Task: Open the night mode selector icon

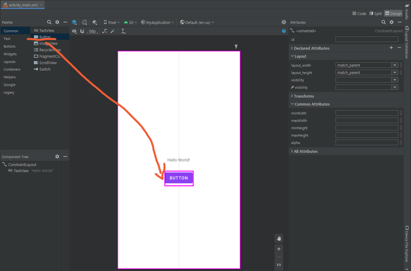Action: point(95,22)
